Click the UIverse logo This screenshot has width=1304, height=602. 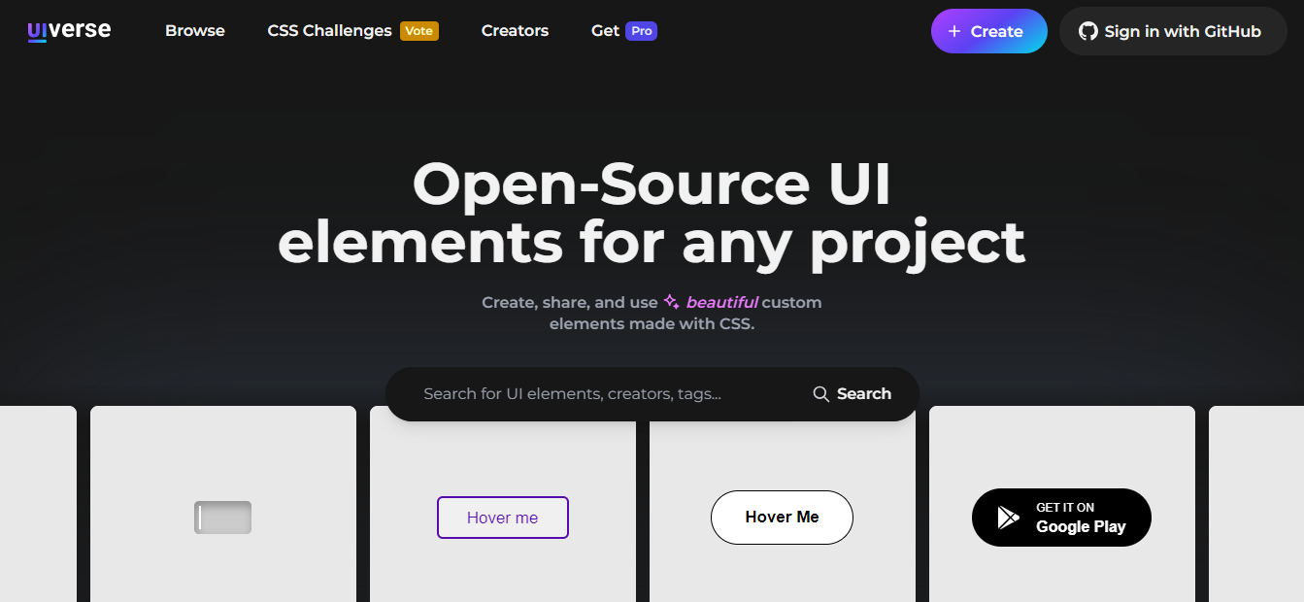coord(69,31)
